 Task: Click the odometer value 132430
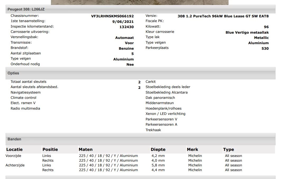[x=126, y=27]
